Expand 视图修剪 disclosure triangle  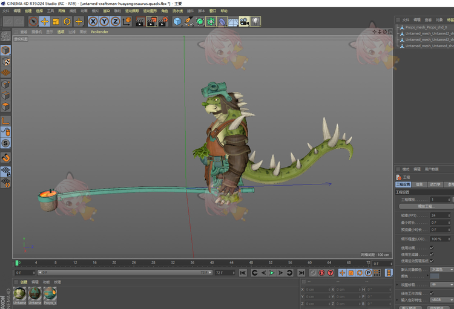click(397, 285)
